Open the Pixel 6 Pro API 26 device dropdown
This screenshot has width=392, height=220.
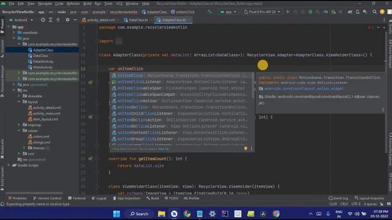(x=262, y=12)
